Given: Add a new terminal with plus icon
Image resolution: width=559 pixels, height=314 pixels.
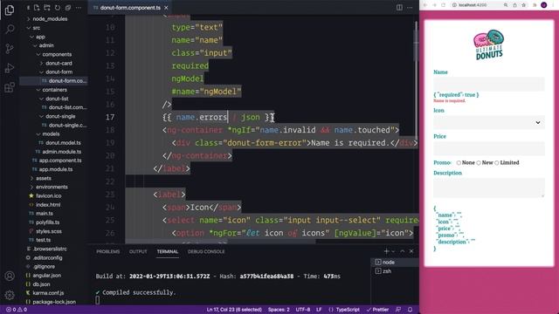Looking at the screenshot, I should tap(386, 251).
